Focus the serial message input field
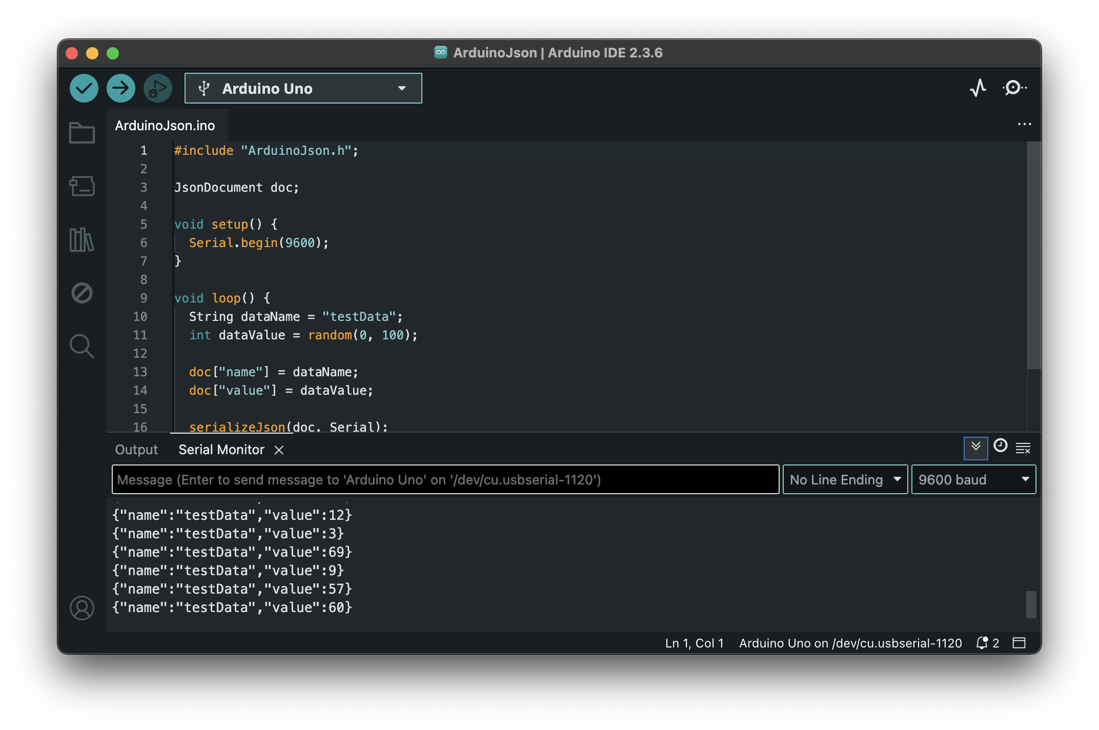The image size is (1099, 730). pyautogui.click(x=445, y=479)
